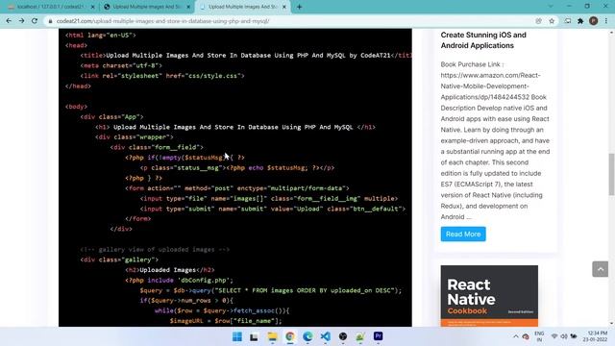Open File Explorer from taskbar

pos(272,336)
